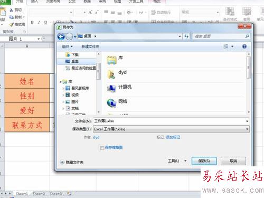This screenshot has height=198, width=264.
Task: Click the Cut scissors icon in Excel ribbon
Action: (11, 10)
